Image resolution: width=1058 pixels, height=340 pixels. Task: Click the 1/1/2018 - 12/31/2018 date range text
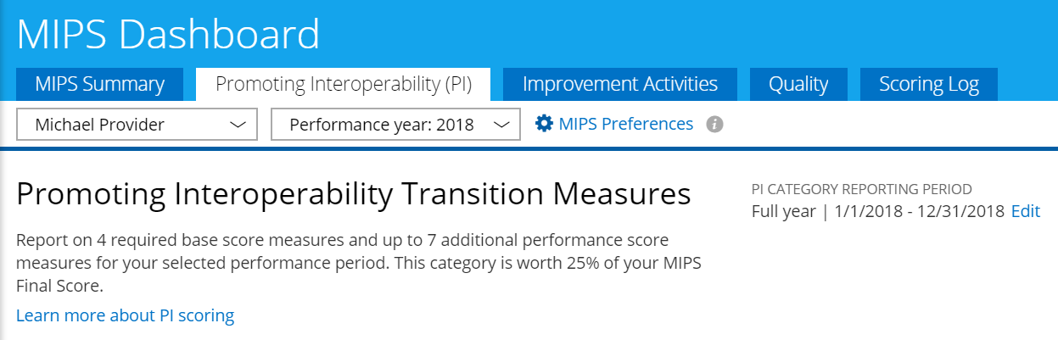click(921, 211)
